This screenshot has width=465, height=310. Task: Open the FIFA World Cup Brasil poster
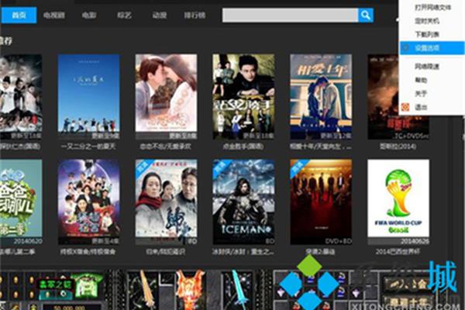398,202
